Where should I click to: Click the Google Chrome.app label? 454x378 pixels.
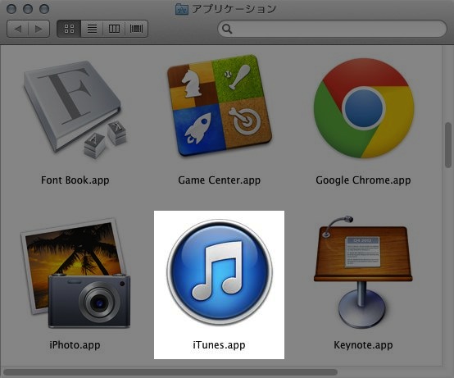(363, 180)
